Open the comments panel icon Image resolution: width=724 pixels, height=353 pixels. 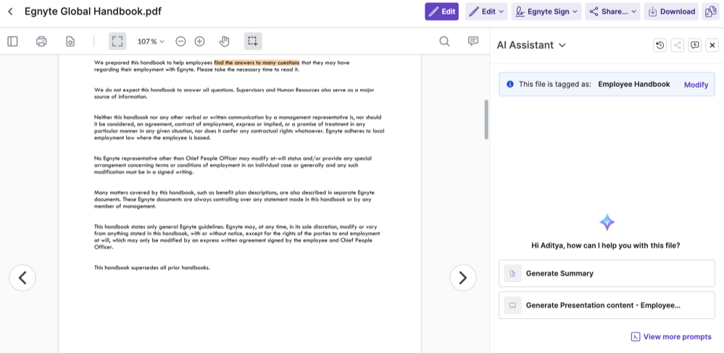pyautogui.click(x=473, y=41)
